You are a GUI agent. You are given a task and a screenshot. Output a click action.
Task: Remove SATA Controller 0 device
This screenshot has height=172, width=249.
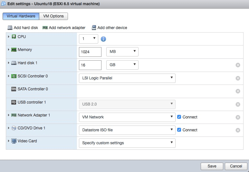pos(238,91)
